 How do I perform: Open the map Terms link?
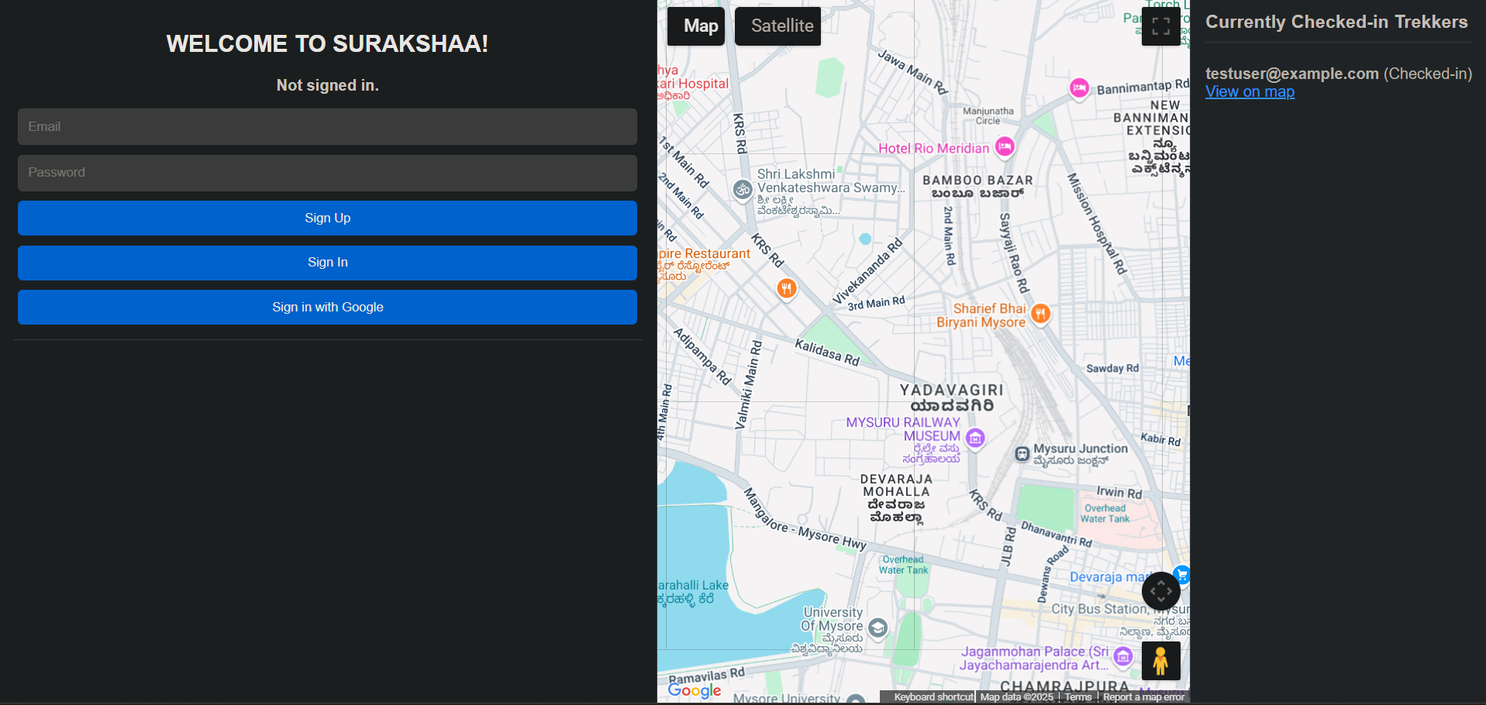click(1078, 697)
